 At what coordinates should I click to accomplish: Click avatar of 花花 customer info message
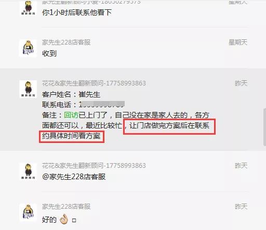coord(28,89)
